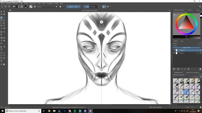Open the fill gradients chooser

coord(18,7)
